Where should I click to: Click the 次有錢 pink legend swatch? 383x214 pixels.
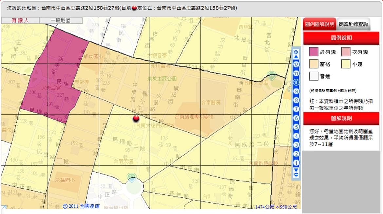[x=346, y=52]
